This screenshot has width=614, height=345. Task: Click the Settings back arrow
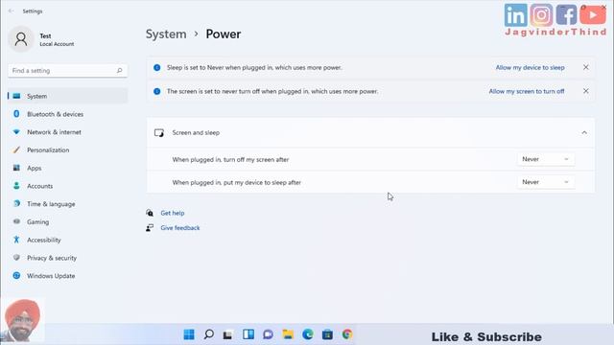point(11,11)
